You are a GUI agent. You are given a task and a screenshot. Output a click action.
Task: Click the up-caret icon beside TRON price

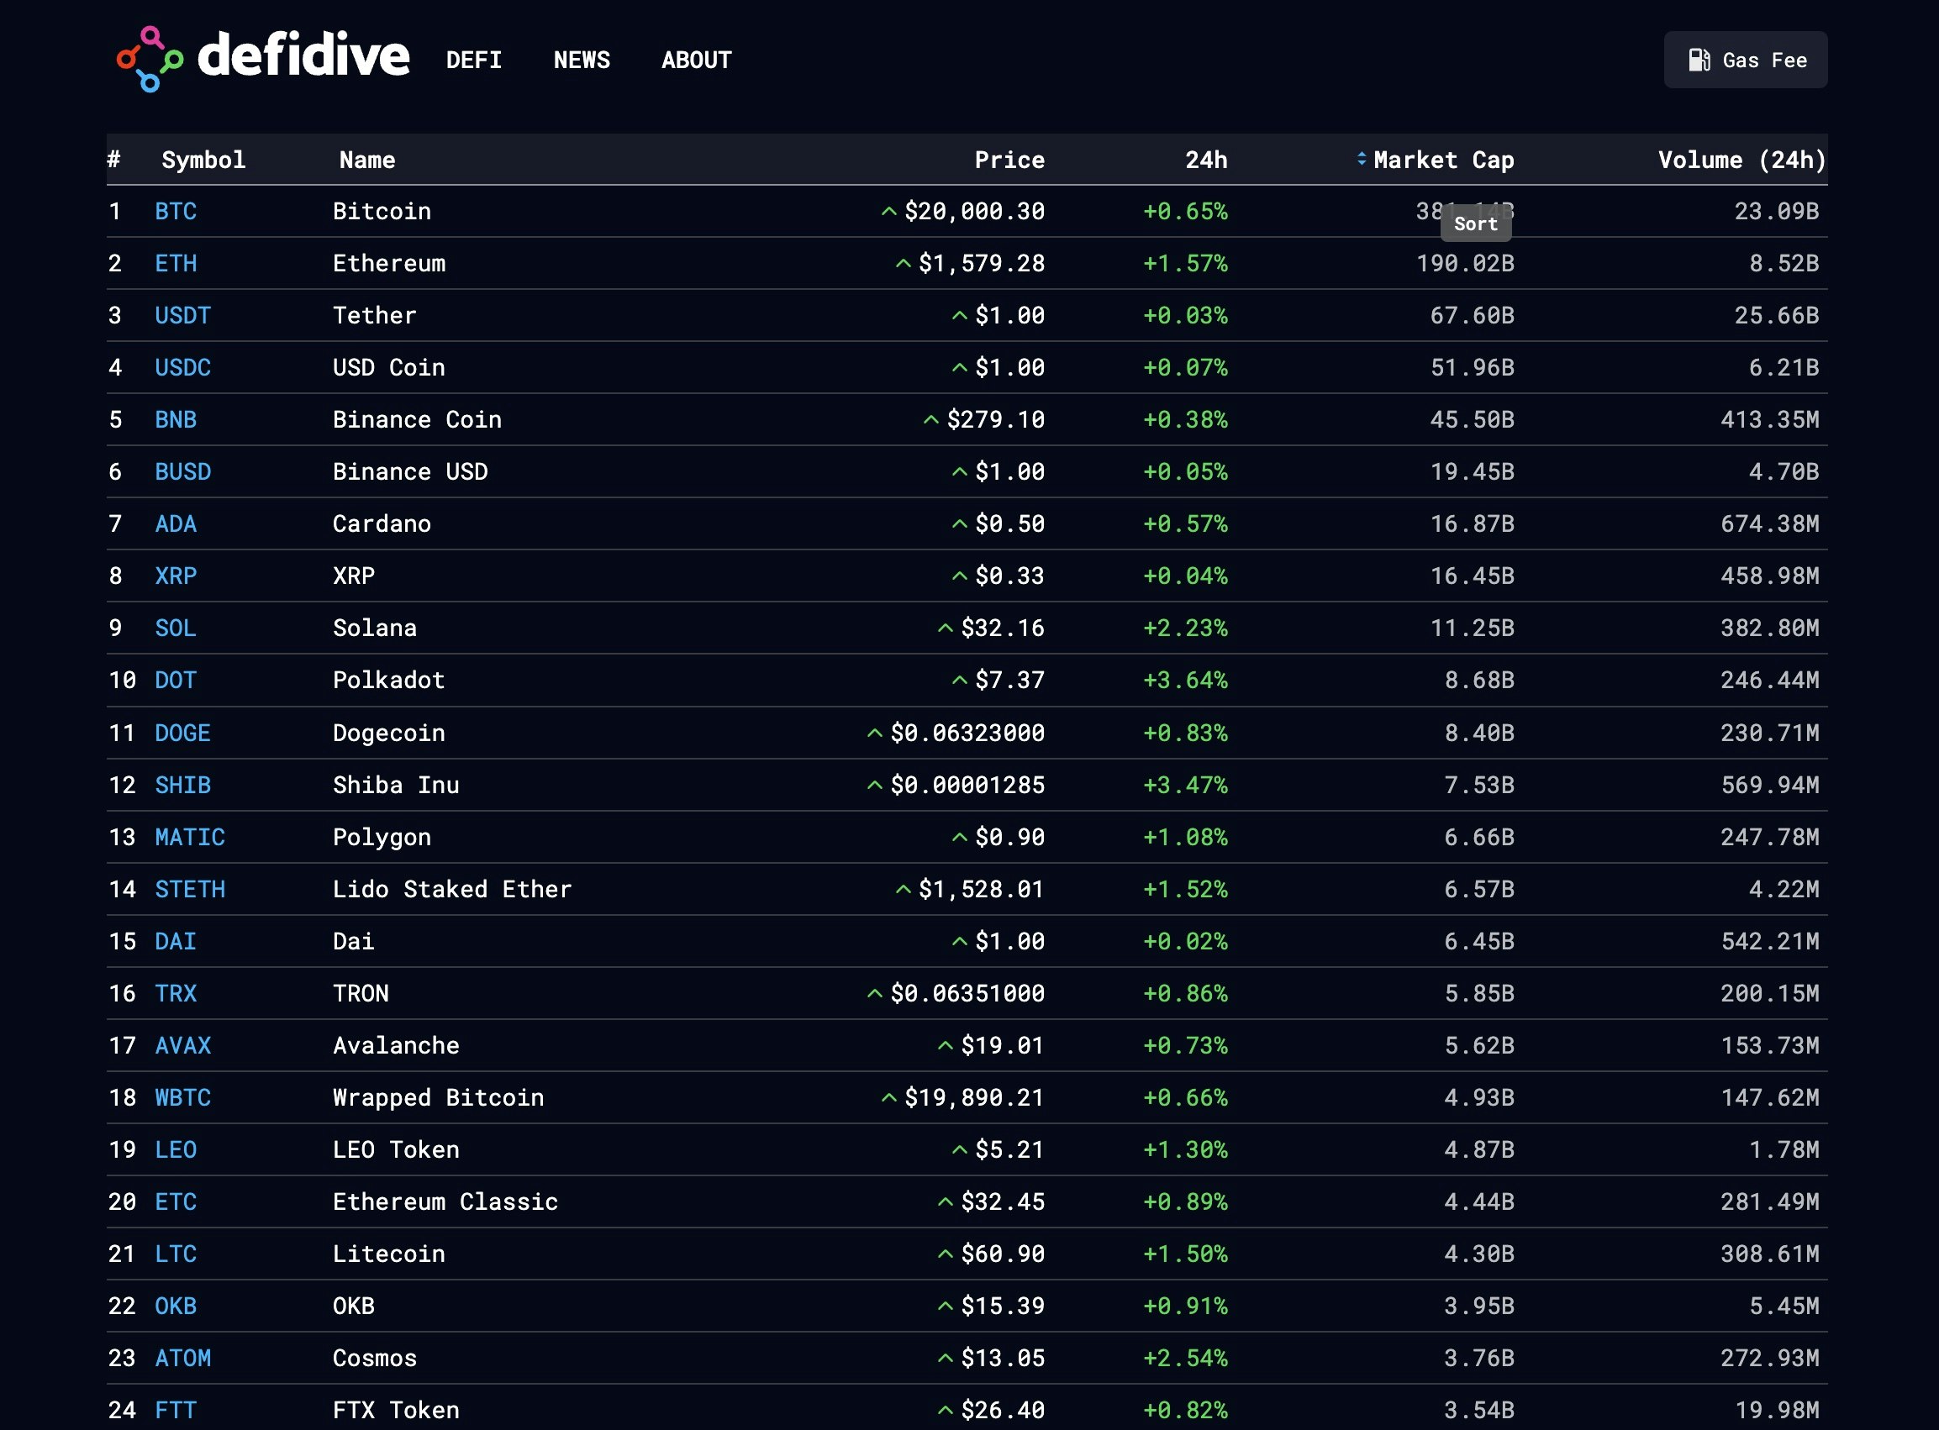coord(875,994)
